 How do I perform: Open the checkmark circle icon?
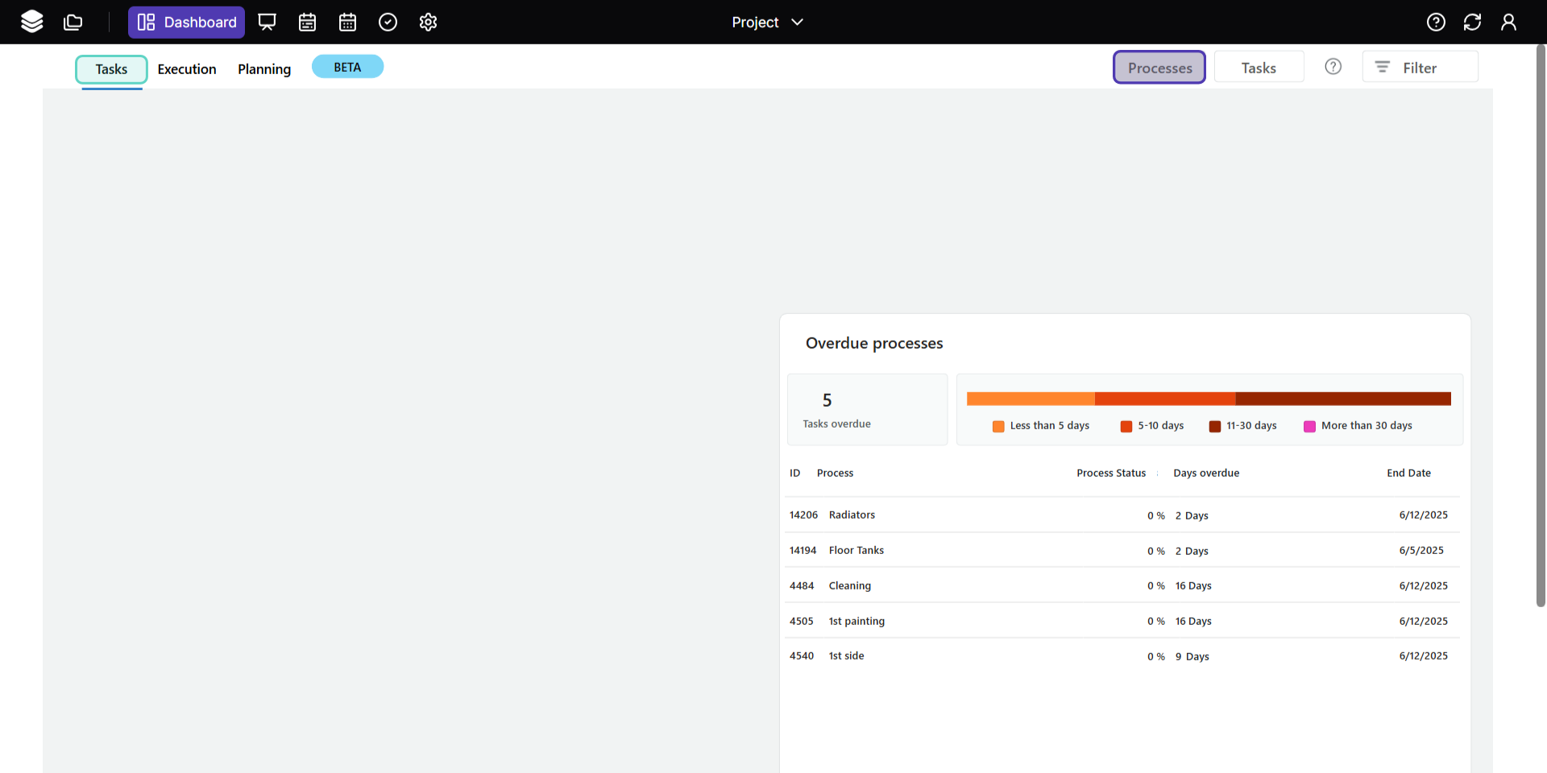click(x=388, y=22)
